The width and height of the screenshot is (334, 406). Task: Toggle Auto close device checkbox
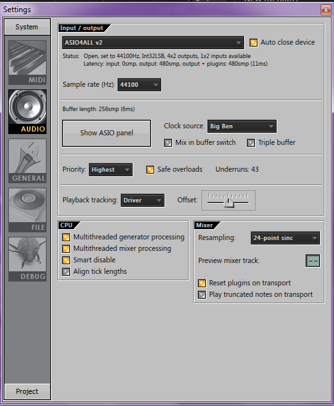pyautogui.click(x=253, y=43)
